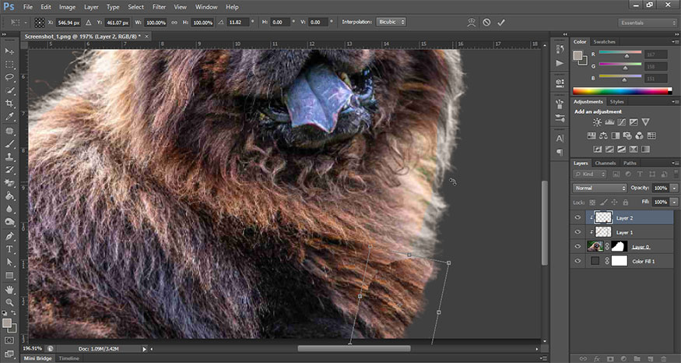Select the Paint Bucket tool
681x363 pixels.
[x=9, y=196]
